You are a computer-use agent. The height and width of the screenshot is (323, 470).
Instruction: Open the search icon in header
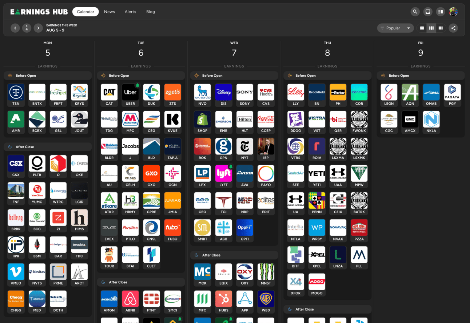[x=415, y=12]
